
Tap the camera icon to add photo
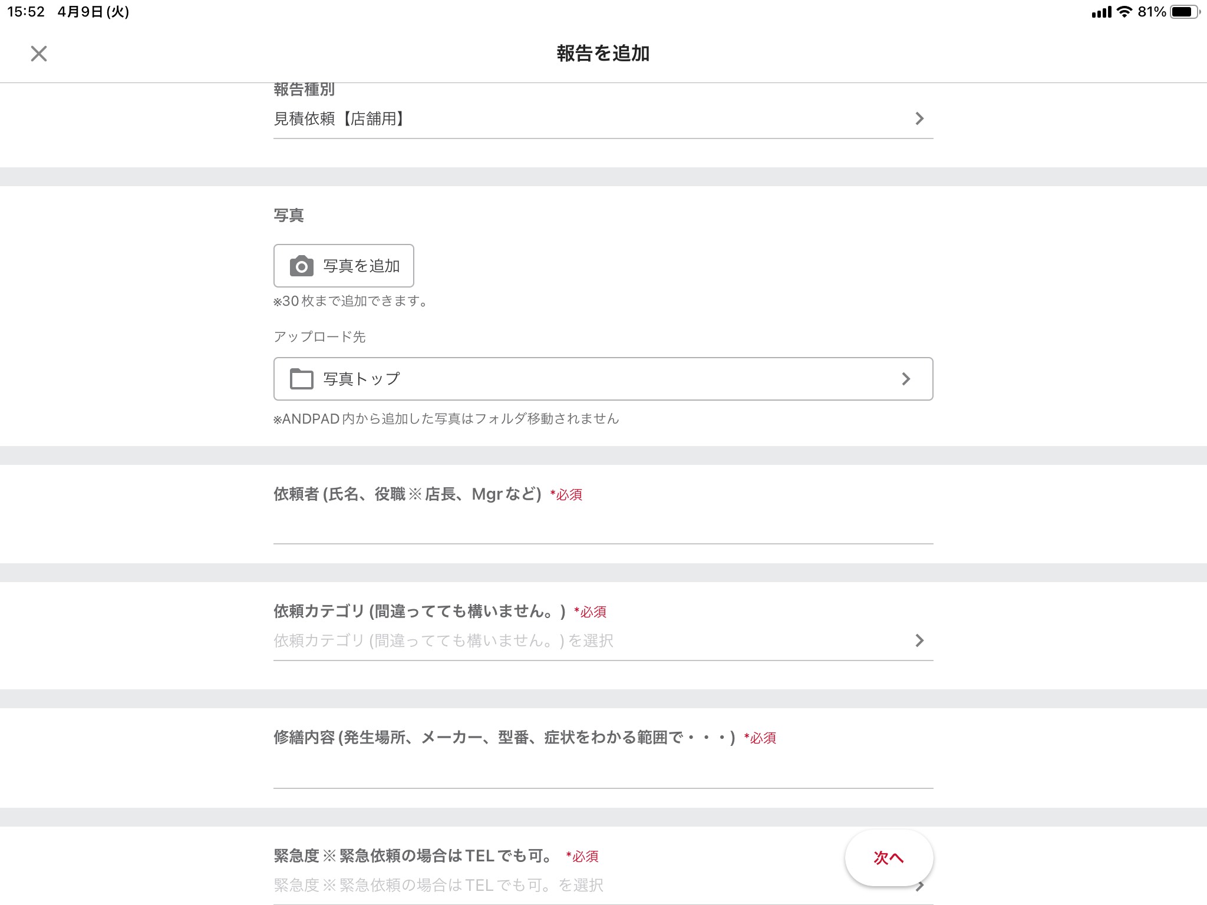[x=301, y=266]
